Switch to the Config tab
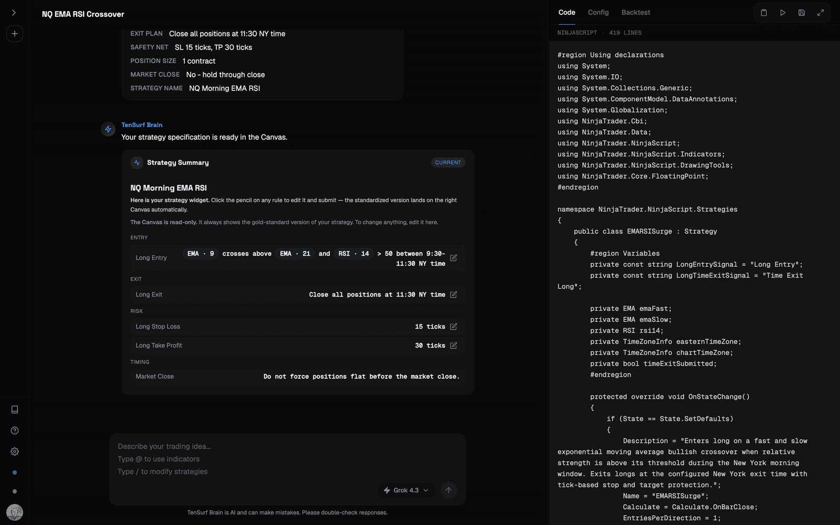Image resolution: width=840 pixels, height=525 pixels. coord(598,13)
